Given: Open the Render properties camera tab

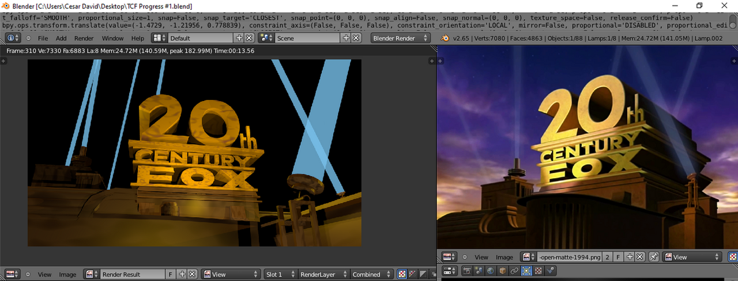Looking at the screenshot, I should pos(468,270).
